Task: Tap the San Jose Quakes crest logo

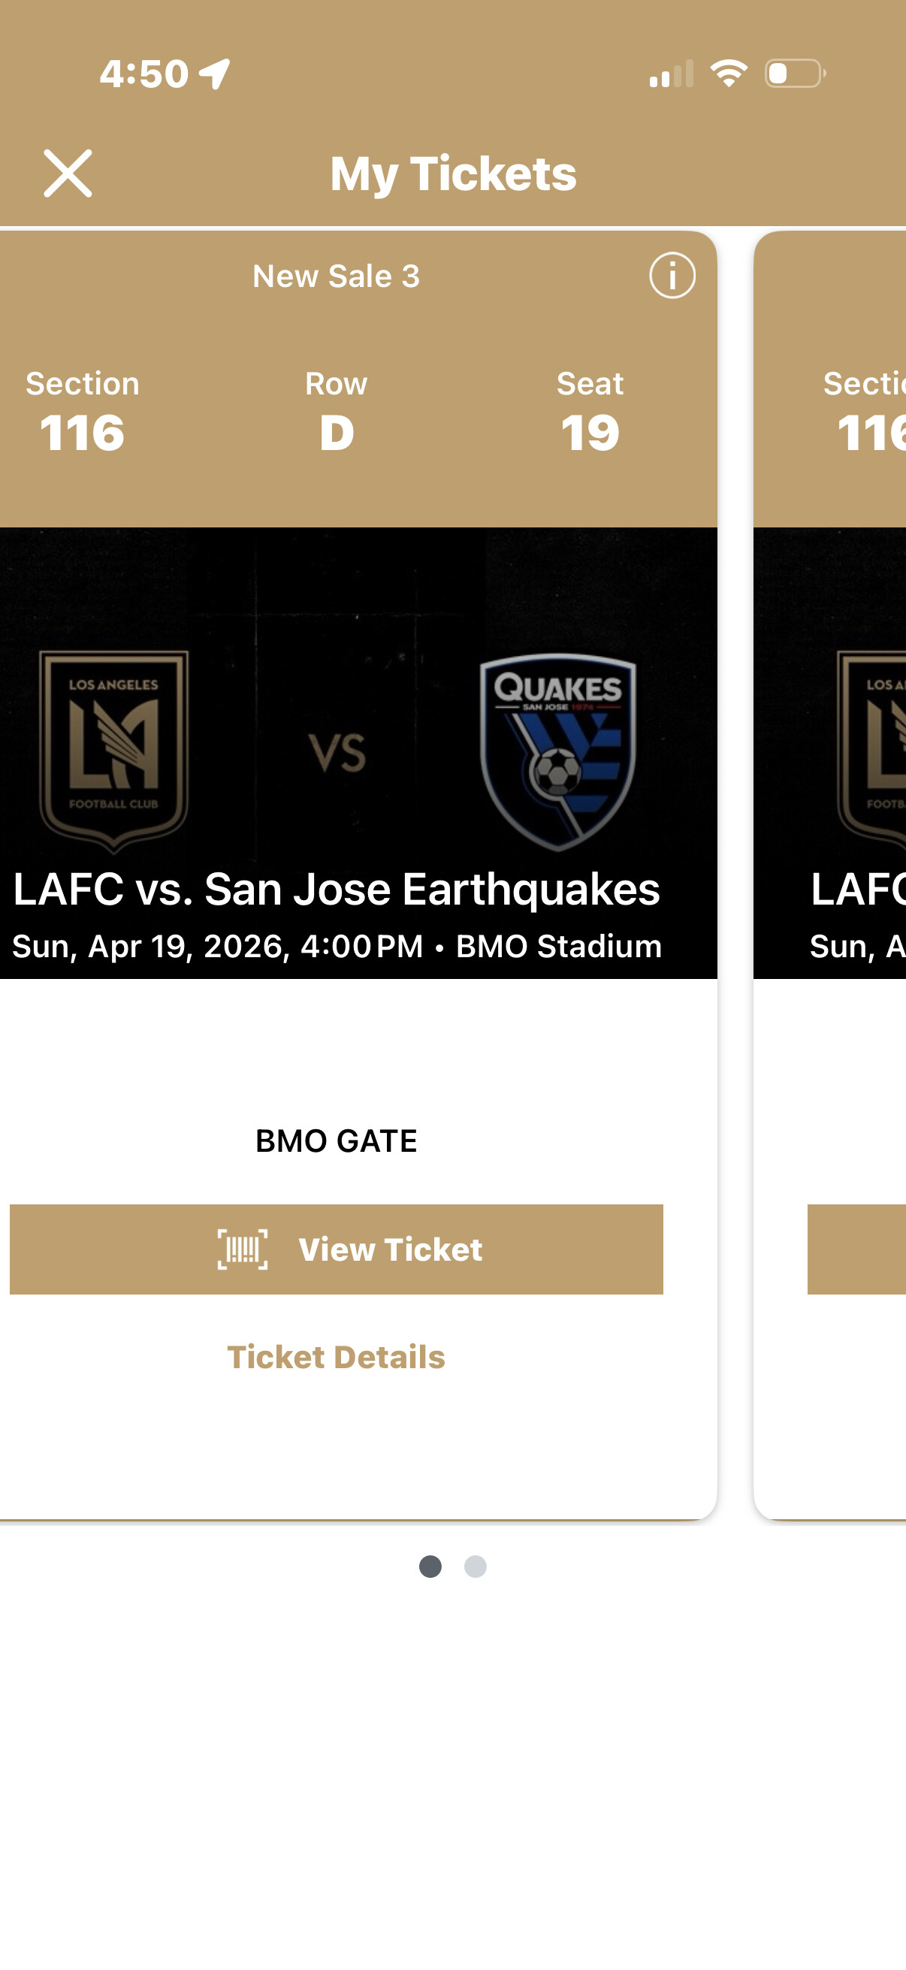Action: point(558,751)
